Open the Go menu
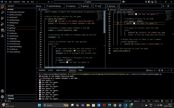This screenshot has height=108, width=174. tap(28, 2)
